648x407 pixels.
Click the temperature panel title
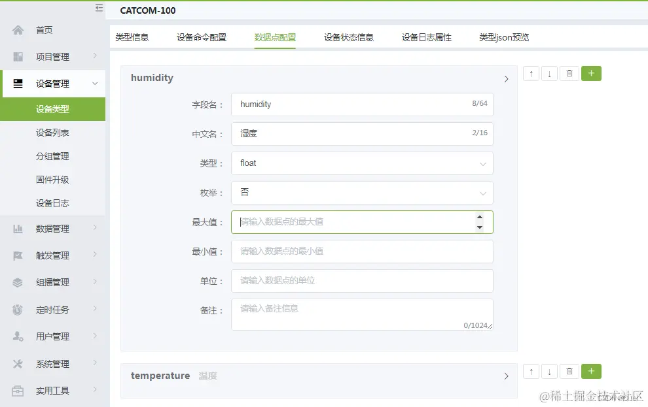tap(160, 376)
